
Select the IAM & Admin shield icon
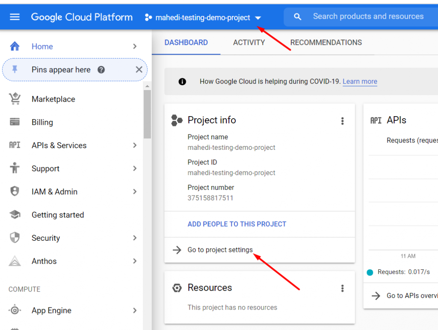[15, 191]
